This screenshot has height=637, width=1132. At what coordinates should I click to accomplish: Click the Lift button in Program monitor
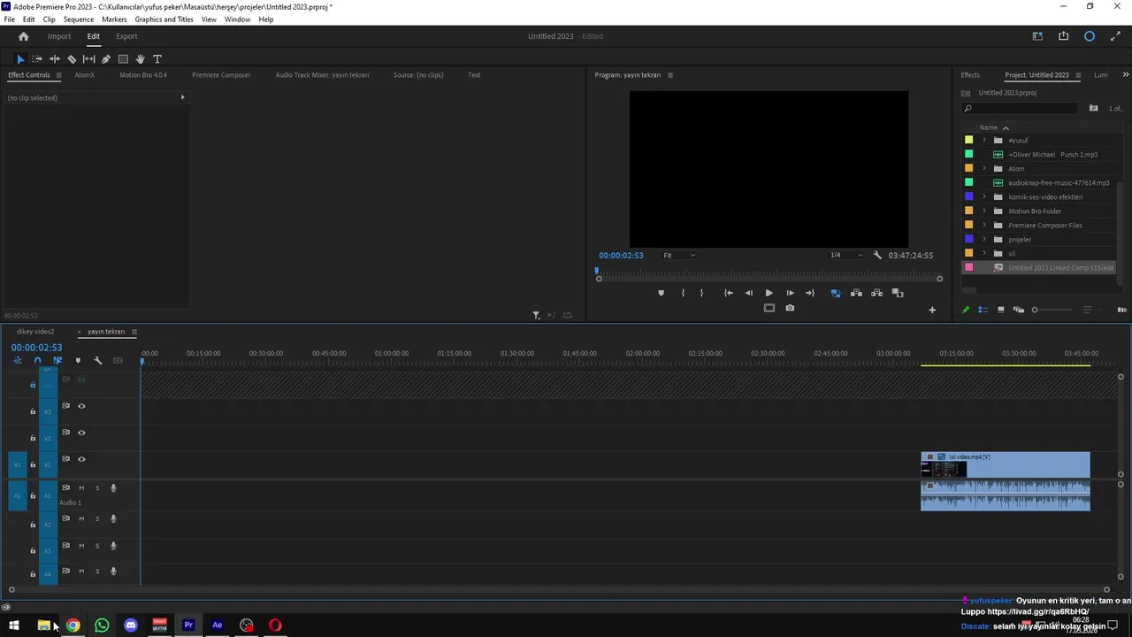coord(856,293)
